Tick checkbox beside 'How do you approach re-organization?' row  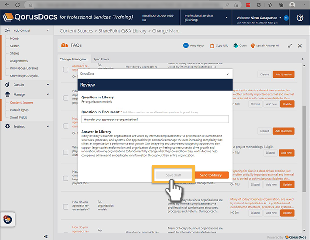(x=66, y=207)
